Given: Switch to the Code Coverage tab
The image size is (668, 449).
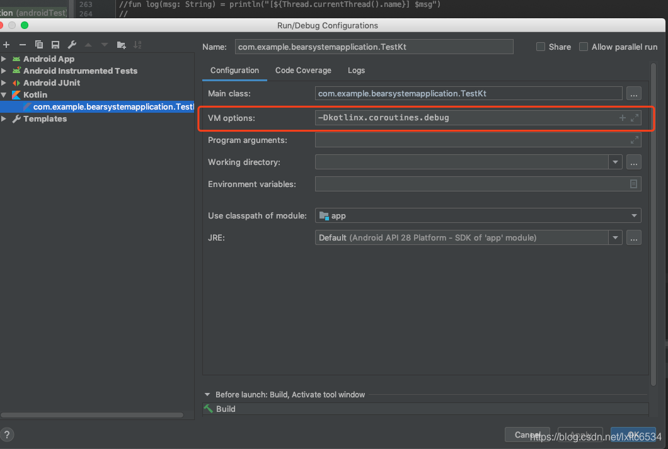Looking at the screenshot, I should [303, 71].
